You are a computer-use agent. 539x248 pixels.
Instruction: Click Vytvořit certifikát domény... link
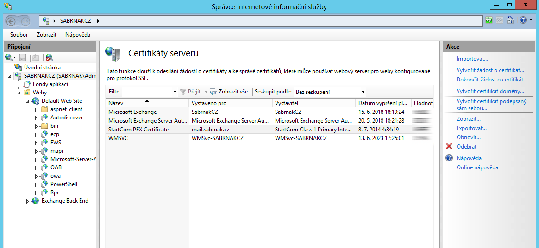tap(490, 91)
